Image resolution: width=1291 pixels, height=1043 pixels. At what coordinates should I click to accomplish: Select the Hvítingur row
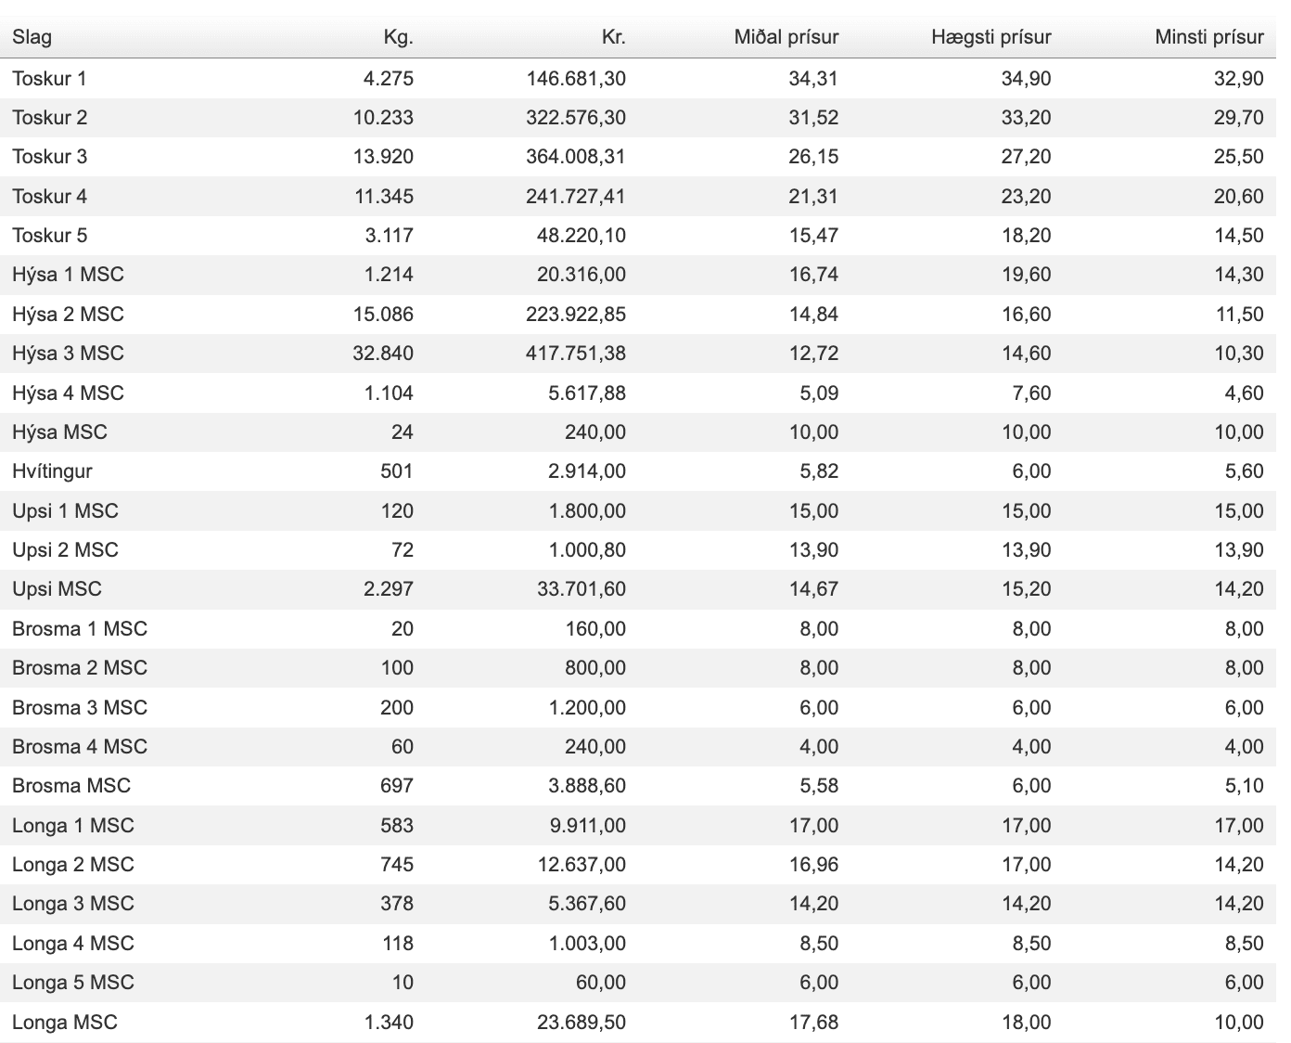pos(638,471)
